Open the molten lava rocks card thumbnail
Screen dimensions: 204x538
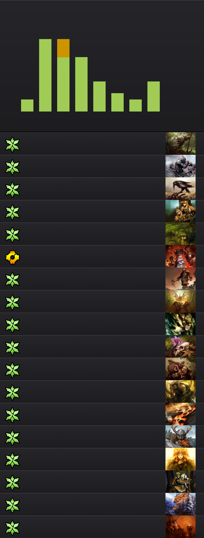point(181,414)
